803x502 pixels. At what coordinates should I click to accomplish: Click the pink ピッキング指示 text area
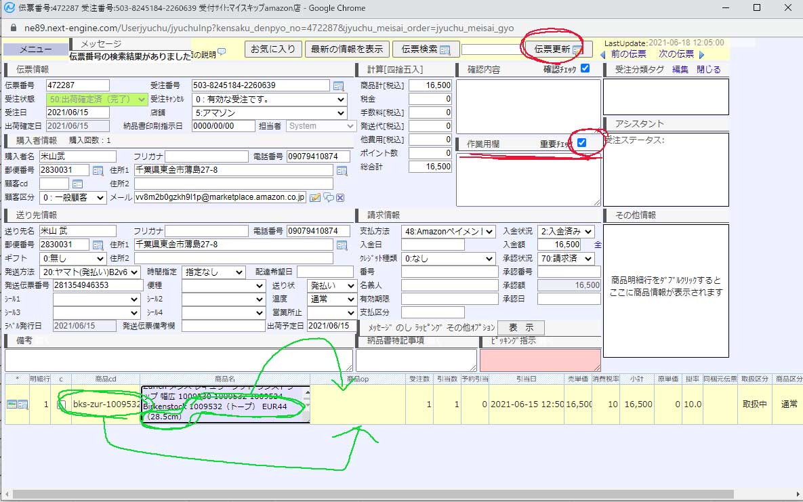pos(540,360)
